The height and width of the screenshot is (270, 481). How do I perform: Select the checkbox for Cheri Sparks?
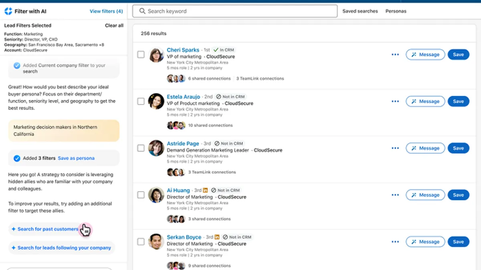click(x=141, y=54)
